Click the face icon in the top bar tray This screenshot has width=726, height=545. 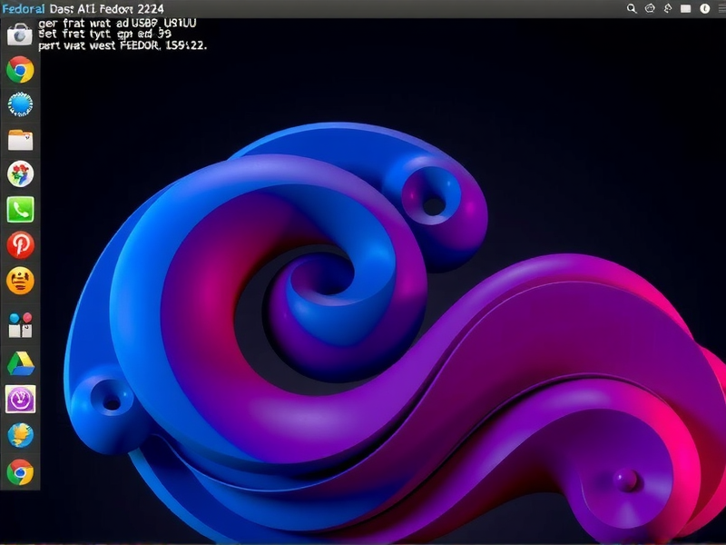click(649, 8)
